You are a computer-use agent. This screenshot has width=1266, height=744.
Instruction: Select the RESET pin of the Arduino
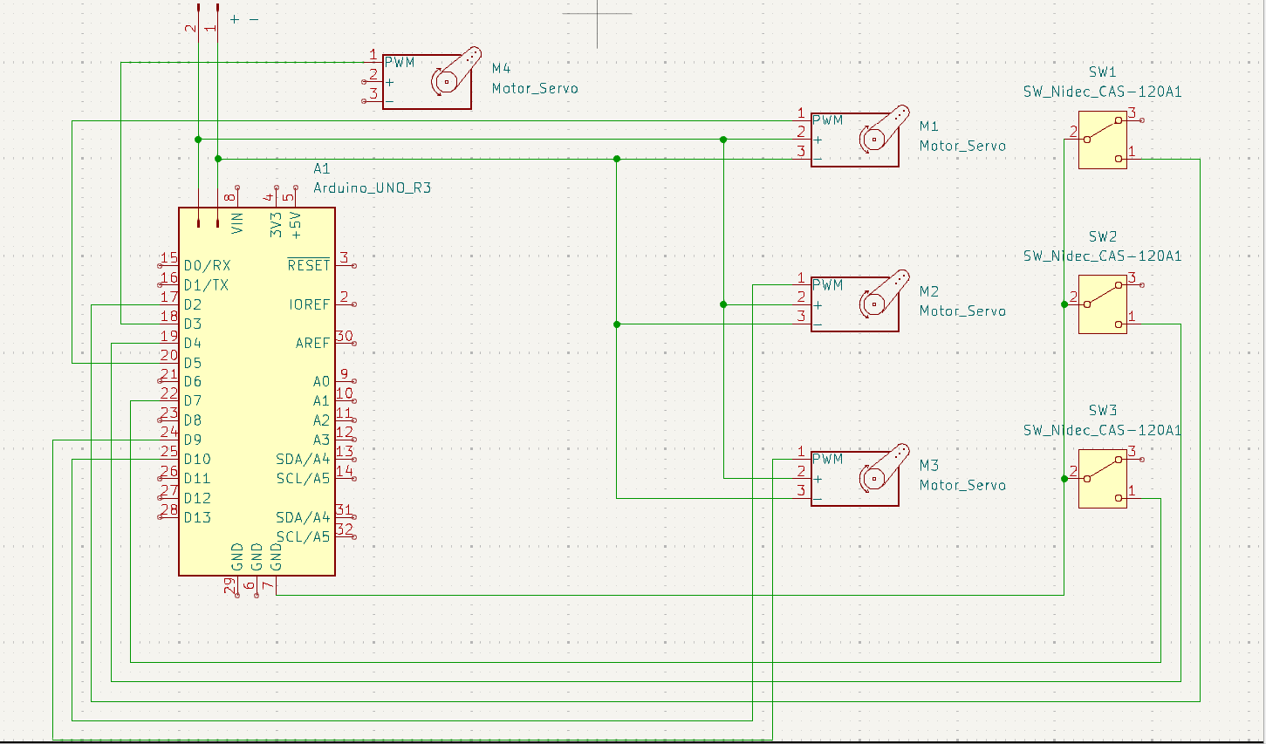309,265
